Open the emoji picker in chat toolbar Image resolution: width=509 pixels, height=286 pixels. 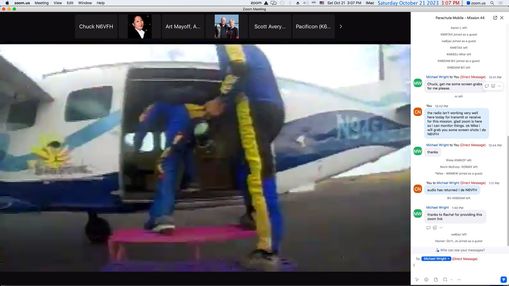coord(426,280)
